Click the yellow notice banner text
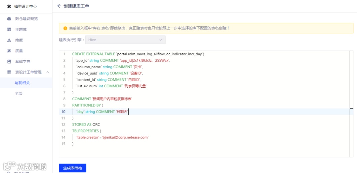Viewport: 357px width, 173px height. (149, 28)
